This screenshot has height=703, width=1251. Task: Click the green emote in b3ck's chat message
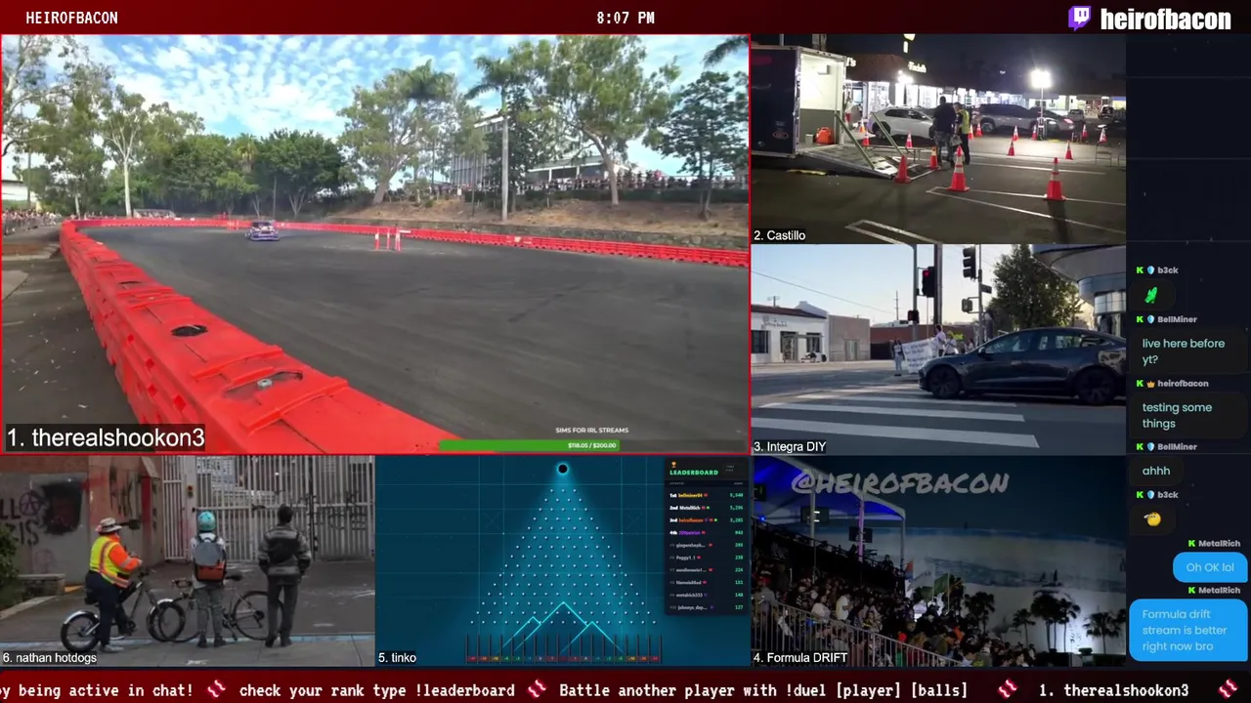click(x=1151, y=294)
